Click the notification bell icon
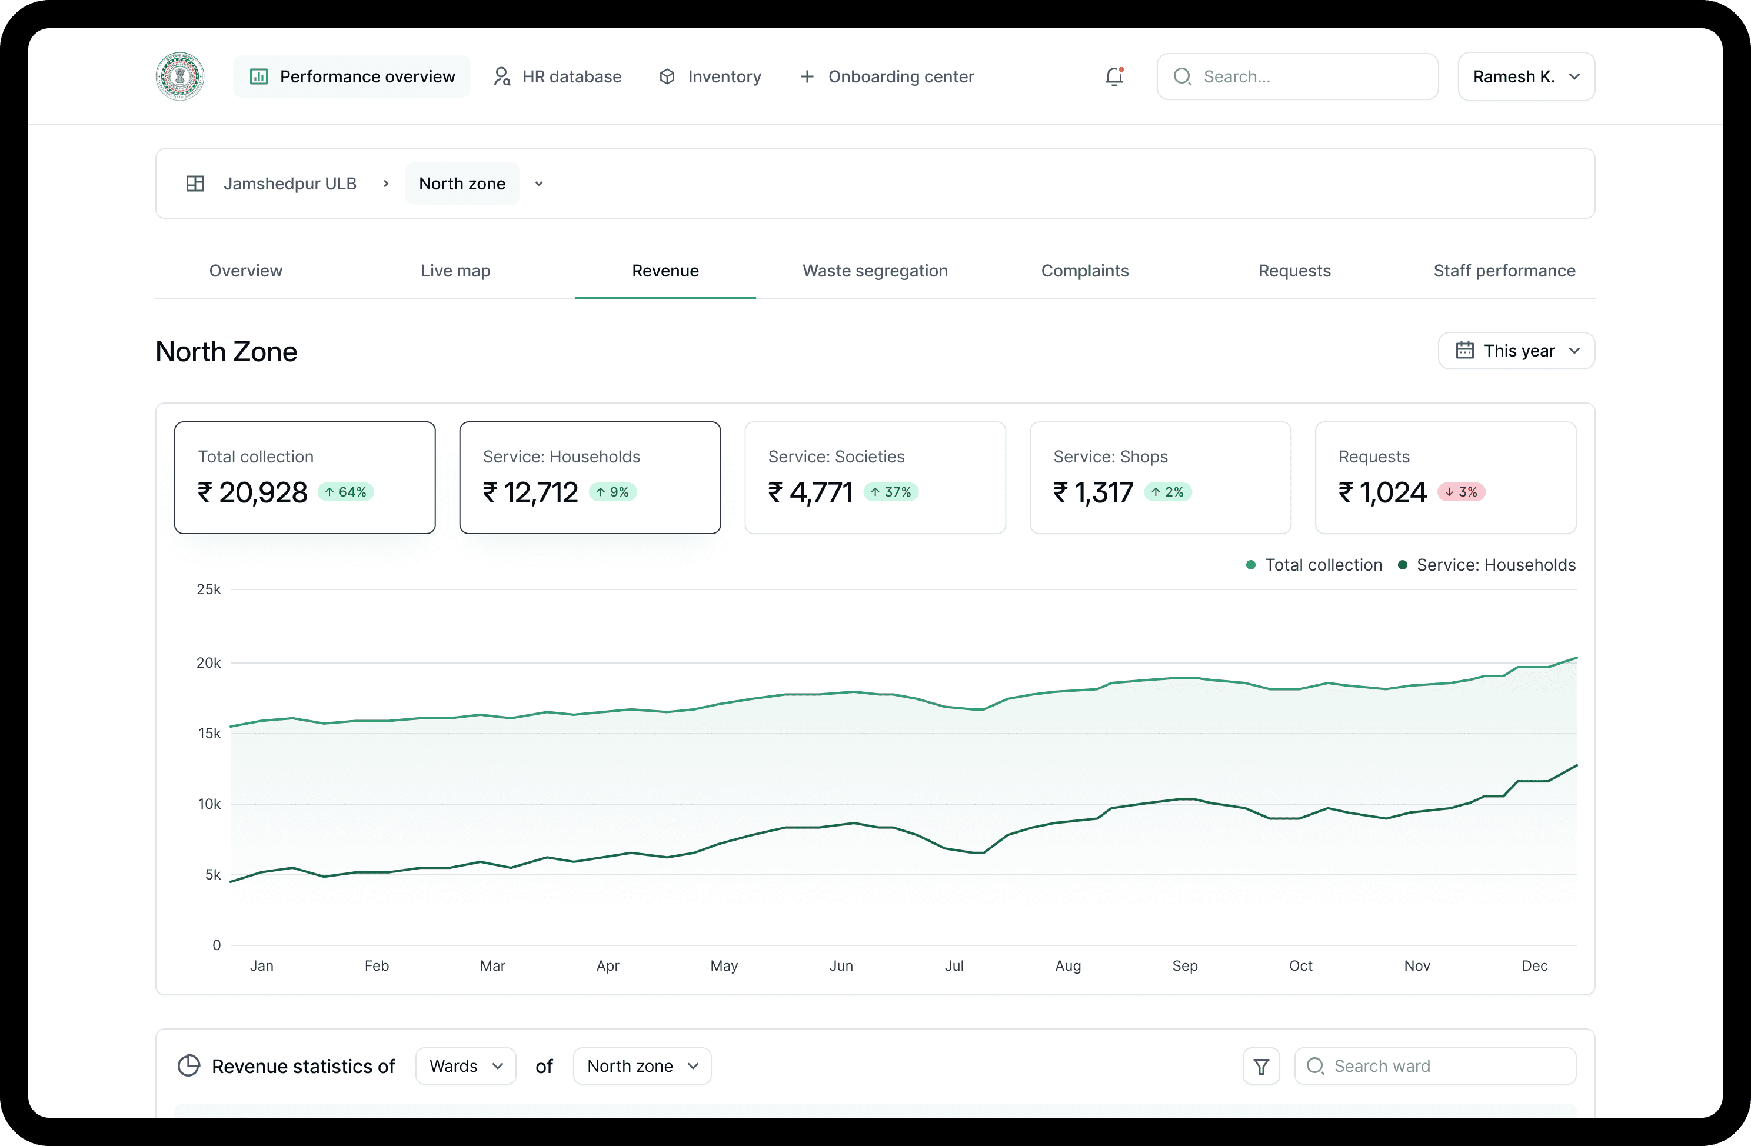Image resolution: width=1751 pixels, height=1146 pixels. tap(1114, 76)
